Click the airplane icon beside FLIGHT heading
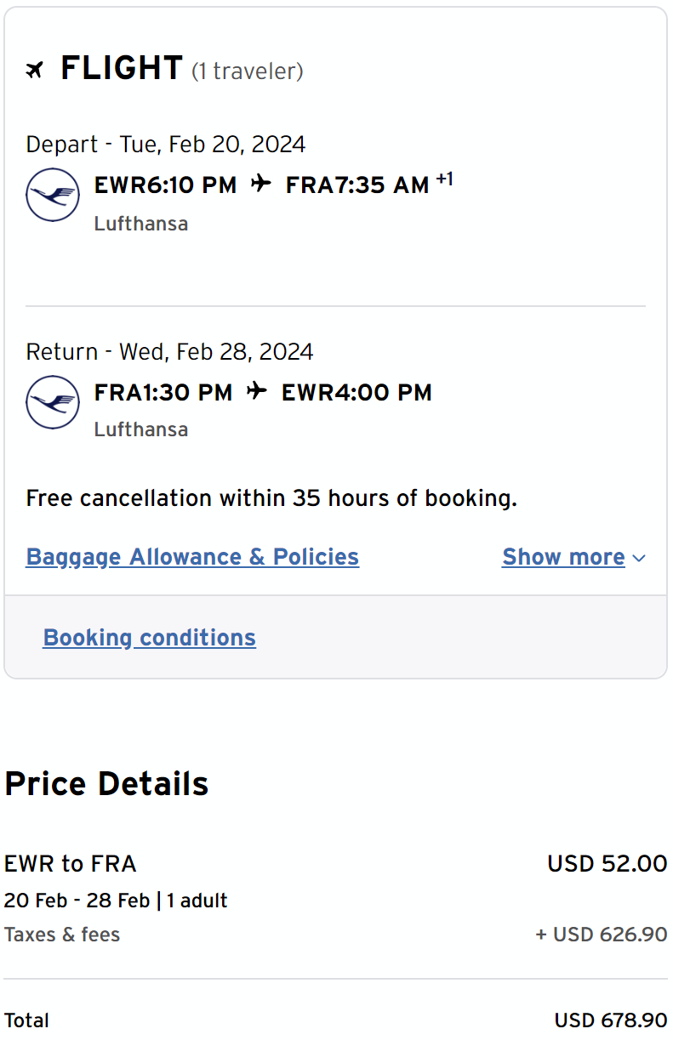This screenshot has height=1040, width=673. (34, 70)
